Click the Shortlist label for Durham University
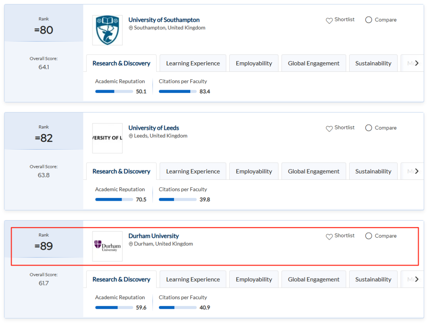The image size is (429, 323). pyautogui.click(x=344, y=235)
